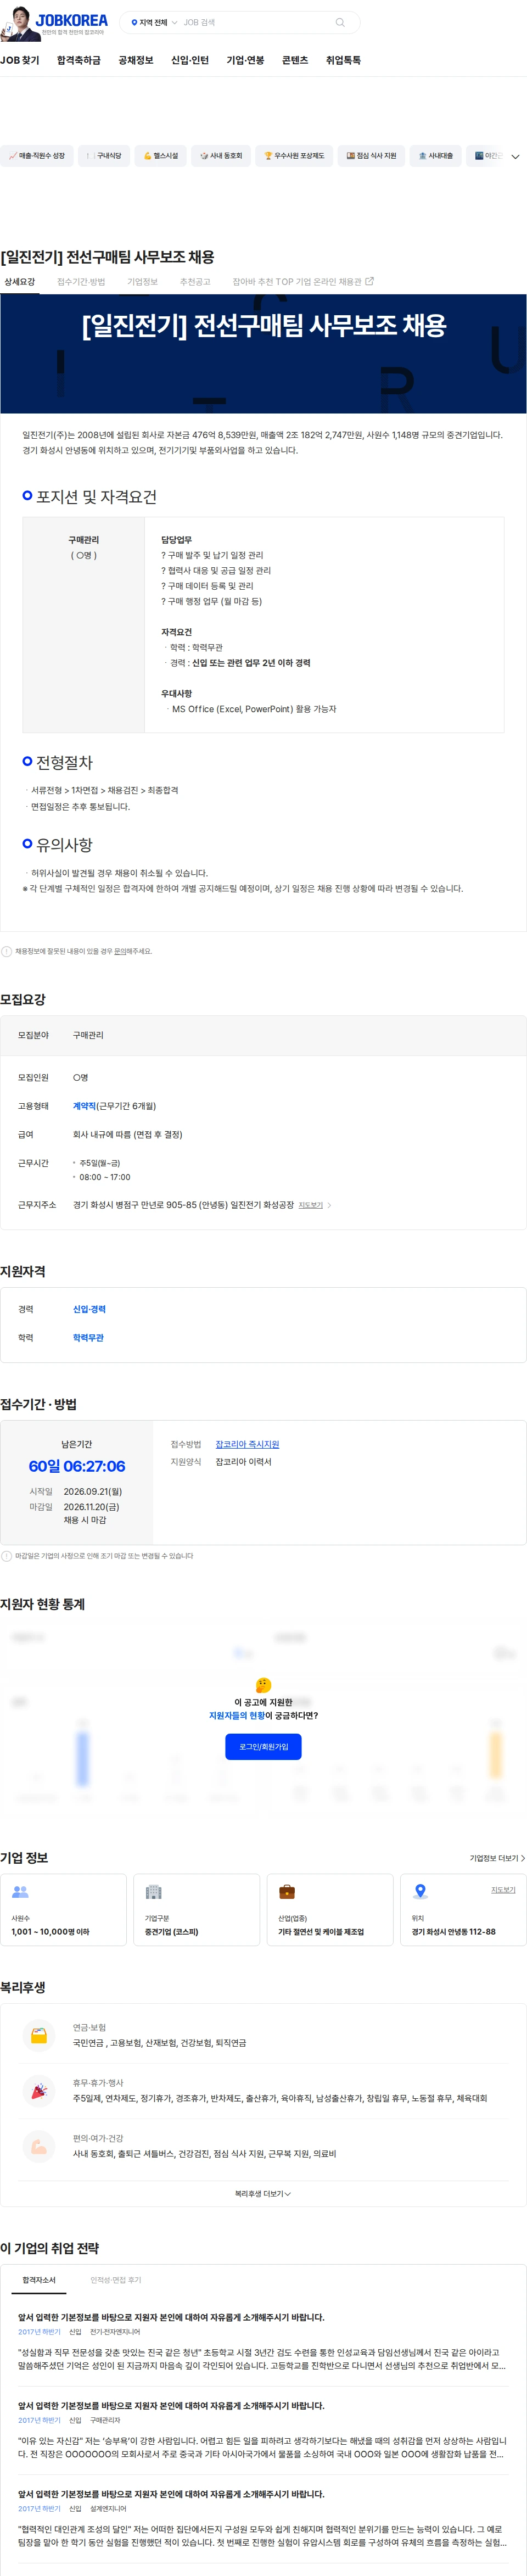Open the 잡코리아 즉시지원 link
Viewport: 527px width, 2576px height.
click(247, 1444)
